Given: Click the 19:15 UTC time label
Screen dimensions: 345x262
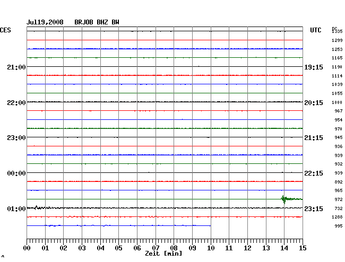Looking at the screenshot, I should (314, 67).
